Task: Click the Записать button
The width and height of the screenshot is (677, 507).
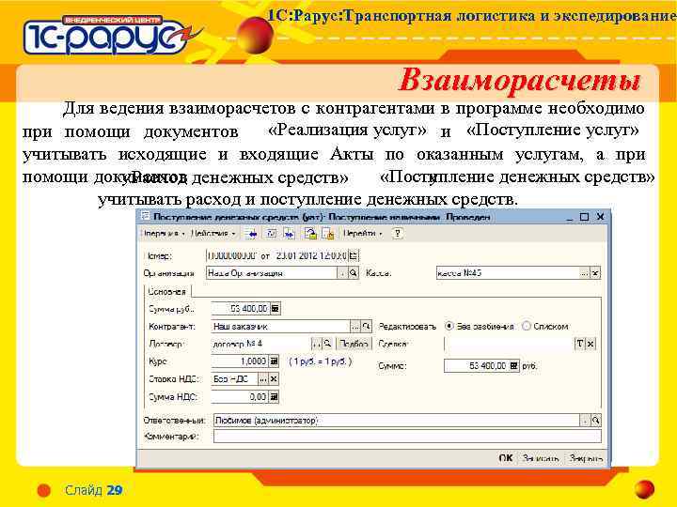Action: click(x=541, y=458)
